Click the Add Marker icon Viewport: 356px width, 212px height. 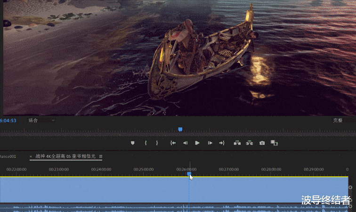click(x=133, y=143)
